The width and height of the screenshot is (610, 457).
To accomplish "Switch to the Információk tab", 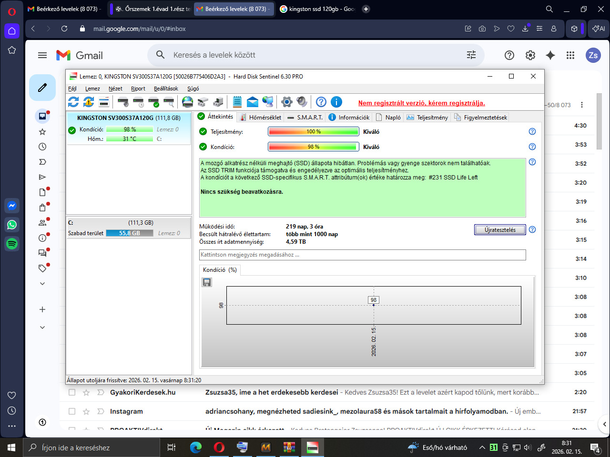I will click(x=349, y=117).
